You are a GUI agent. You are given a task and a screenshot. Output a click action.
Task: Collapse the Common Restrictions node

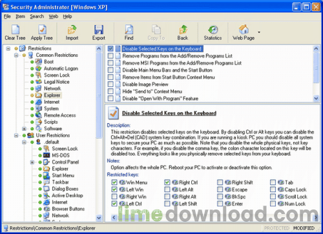click(x=16, y=55)
